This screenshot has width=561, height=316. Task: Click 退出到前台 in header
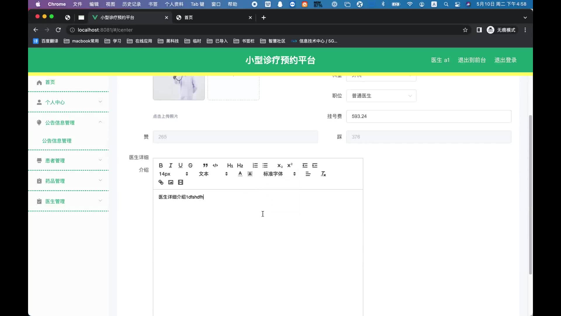pyautogui.click(x=472, y=60)
